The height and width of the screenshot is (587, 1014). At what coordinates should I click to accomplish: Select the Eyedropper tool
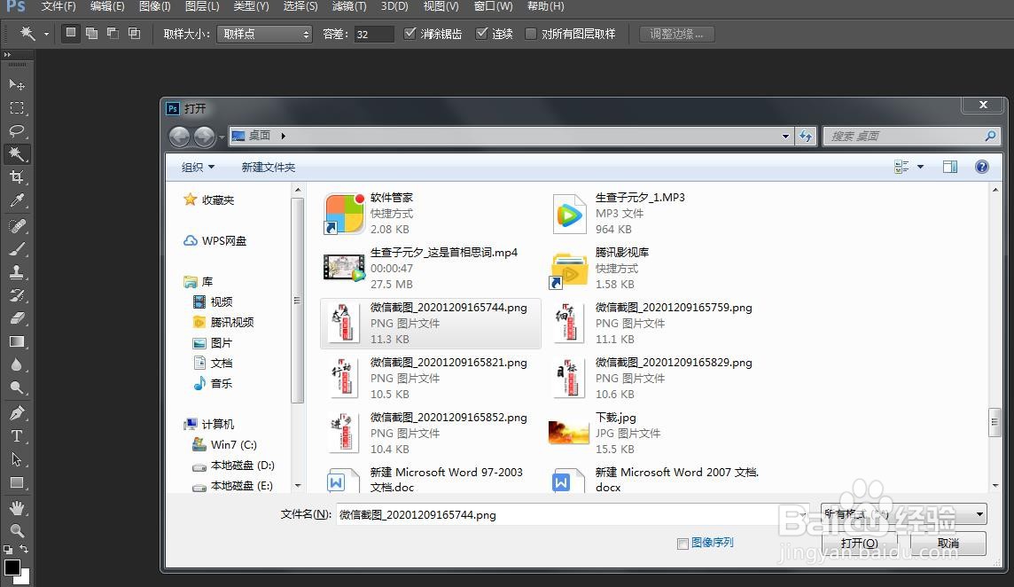click(17, 200)
